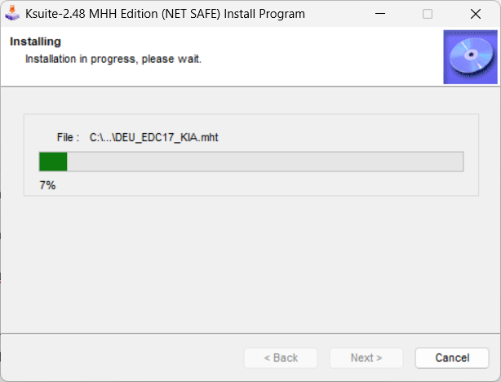This screenshot has width=501, height=382.
Task: Close the installer with the X icon
Action: [x=476, y=14]
